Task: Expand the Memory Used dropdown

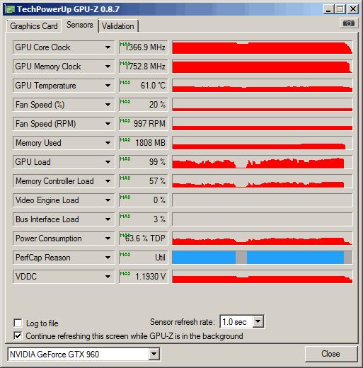Action: point(108,143)
